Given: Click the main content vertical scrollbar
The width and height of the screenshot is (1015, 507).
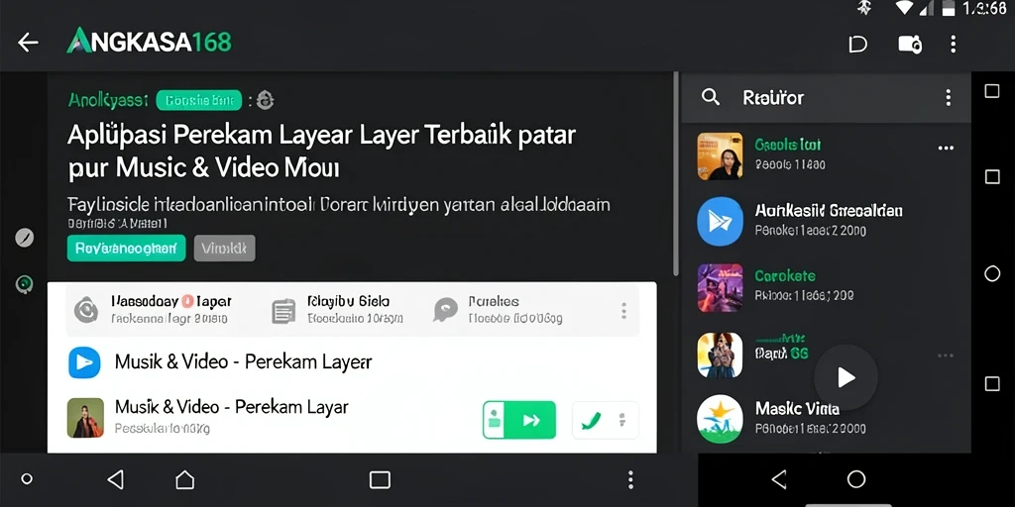Looking at the screenshot, I should [x=676, y=174].
